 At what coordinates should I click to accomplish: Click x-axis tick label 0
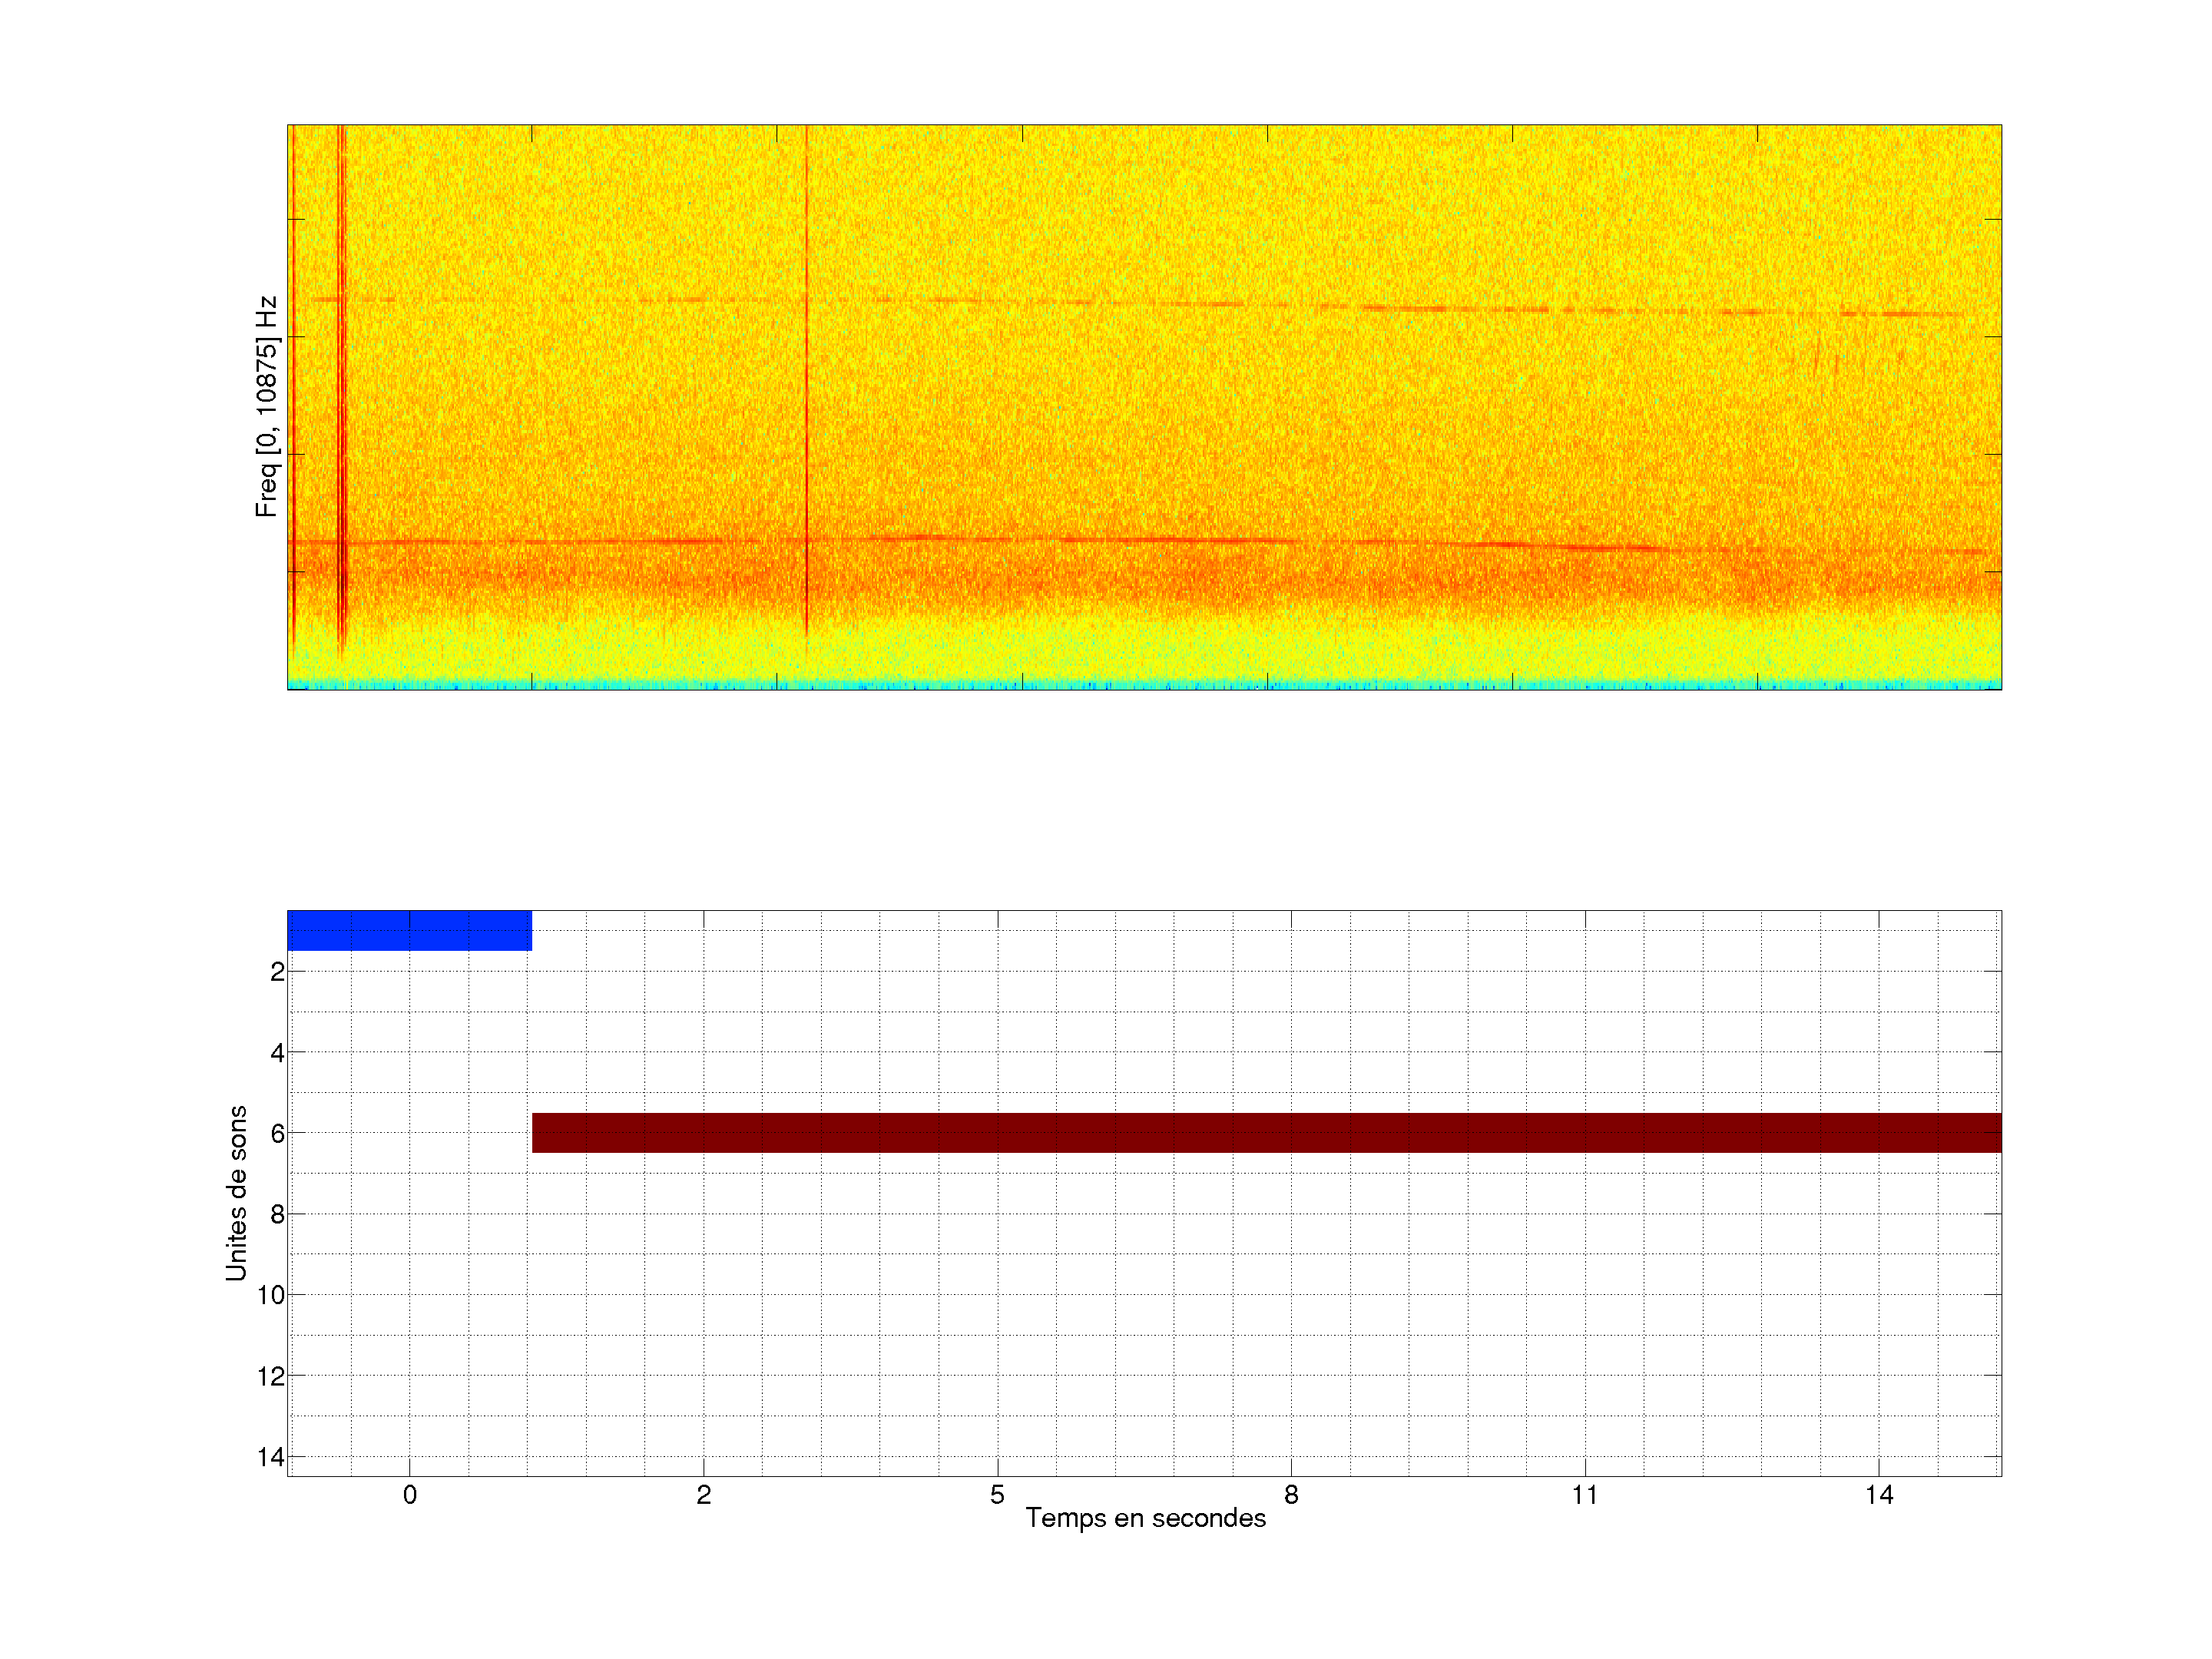tap(410, 1495)
